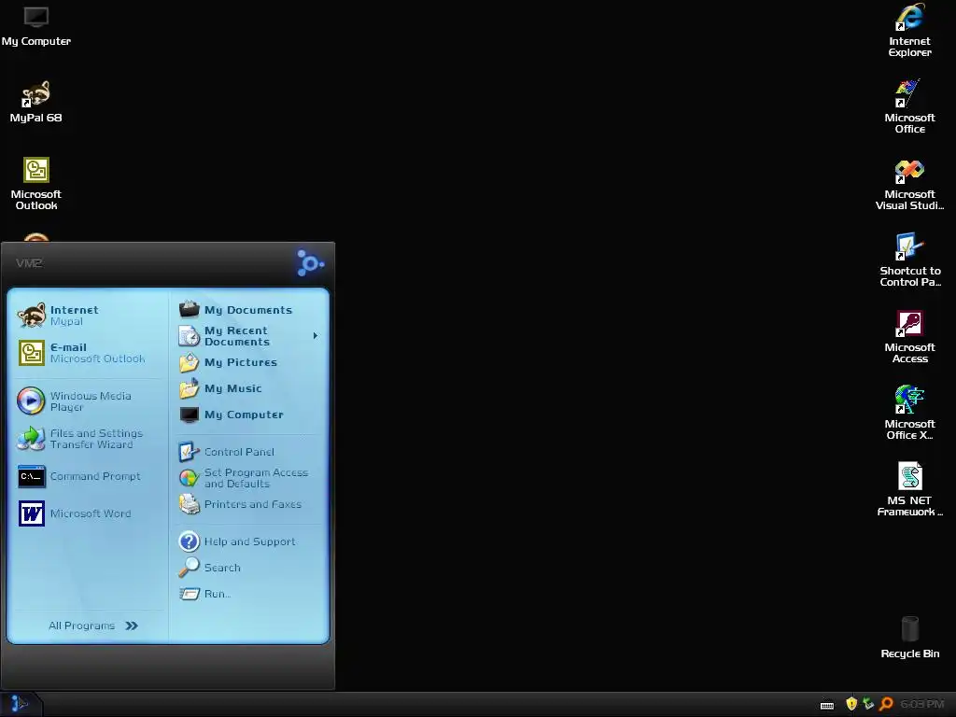Click the VM2 user name in Start menu
956x717 pixels.
click(29, 263)
